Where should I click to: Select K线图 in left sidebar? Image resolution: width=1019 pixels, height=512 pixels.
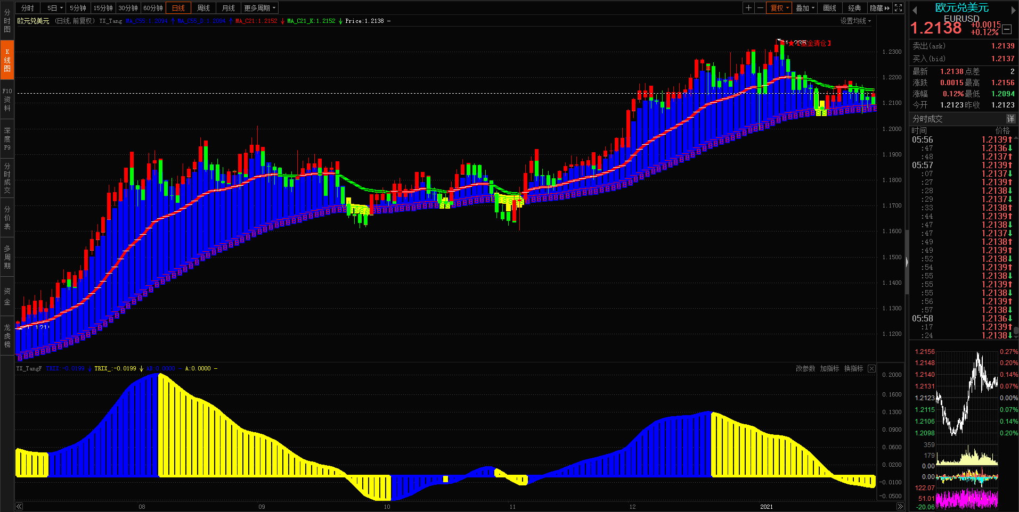click(x=7, y=60)
